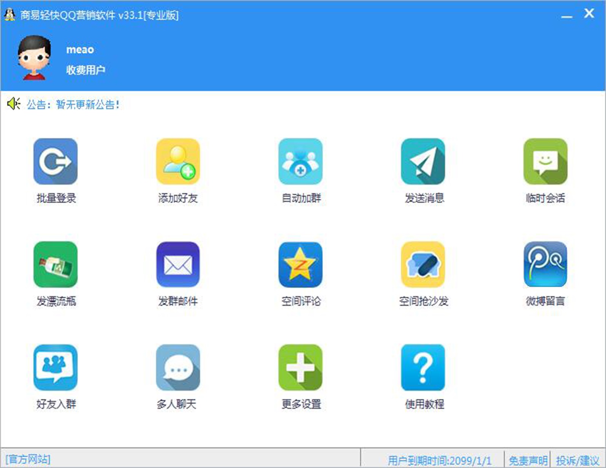The image size is (606, 468).
Task: Close the window with the X button
Action: pos(589,14)
